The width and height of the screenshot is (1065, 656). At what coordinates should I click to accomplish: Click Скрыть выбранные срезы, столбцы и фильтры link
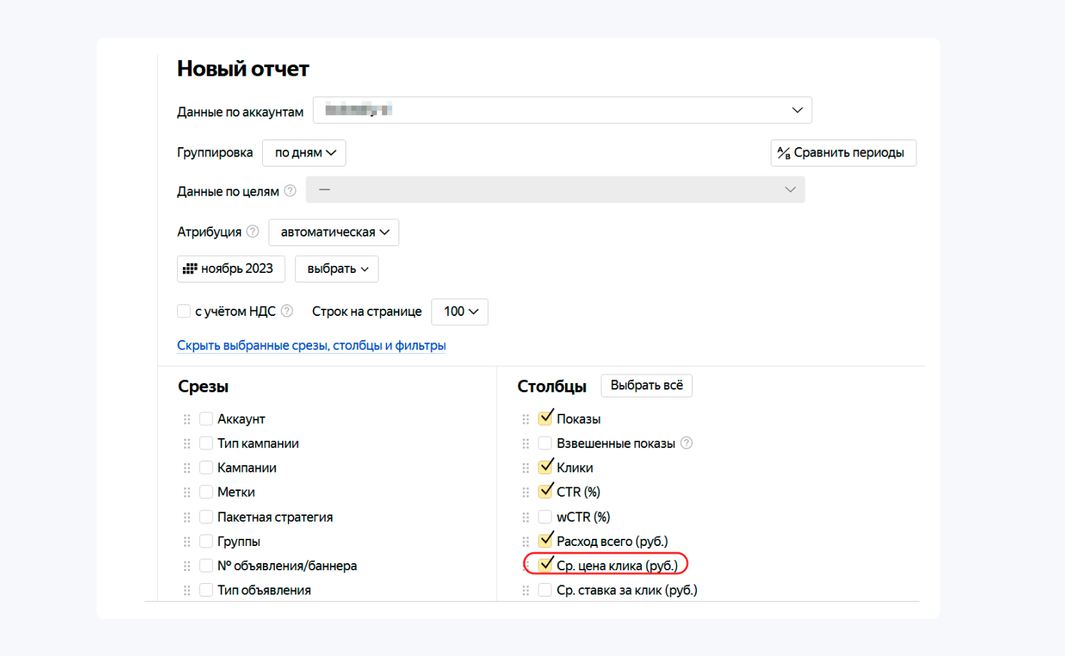pyautogui.click(x=311, y=345)
